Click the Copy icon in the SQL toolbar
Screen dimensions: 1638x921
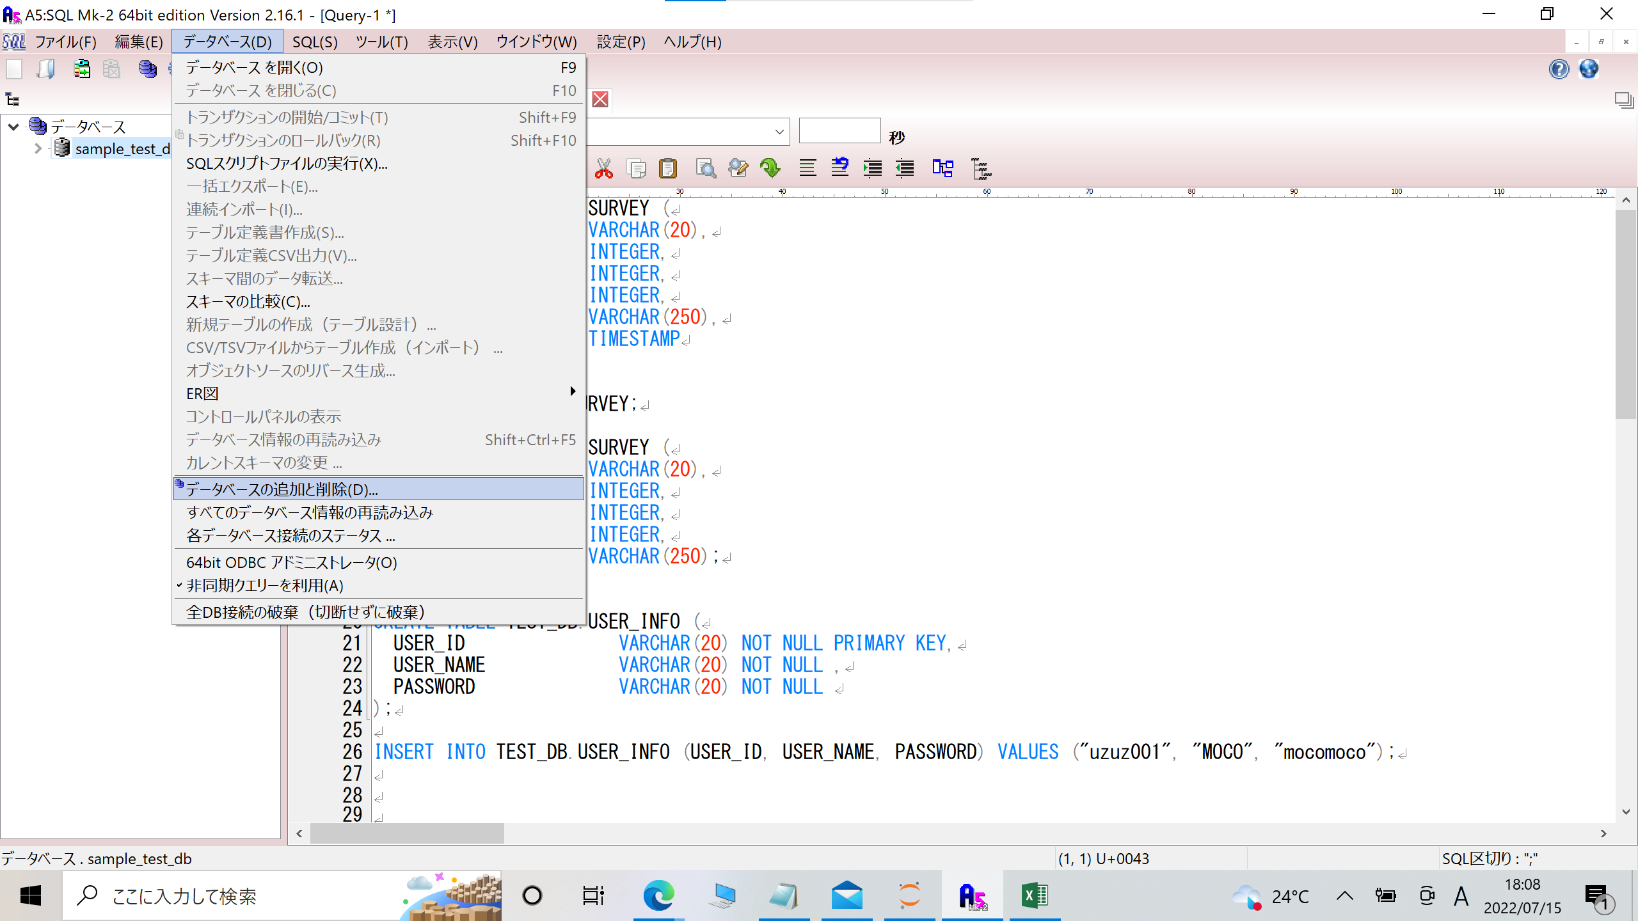pos(637,168)
